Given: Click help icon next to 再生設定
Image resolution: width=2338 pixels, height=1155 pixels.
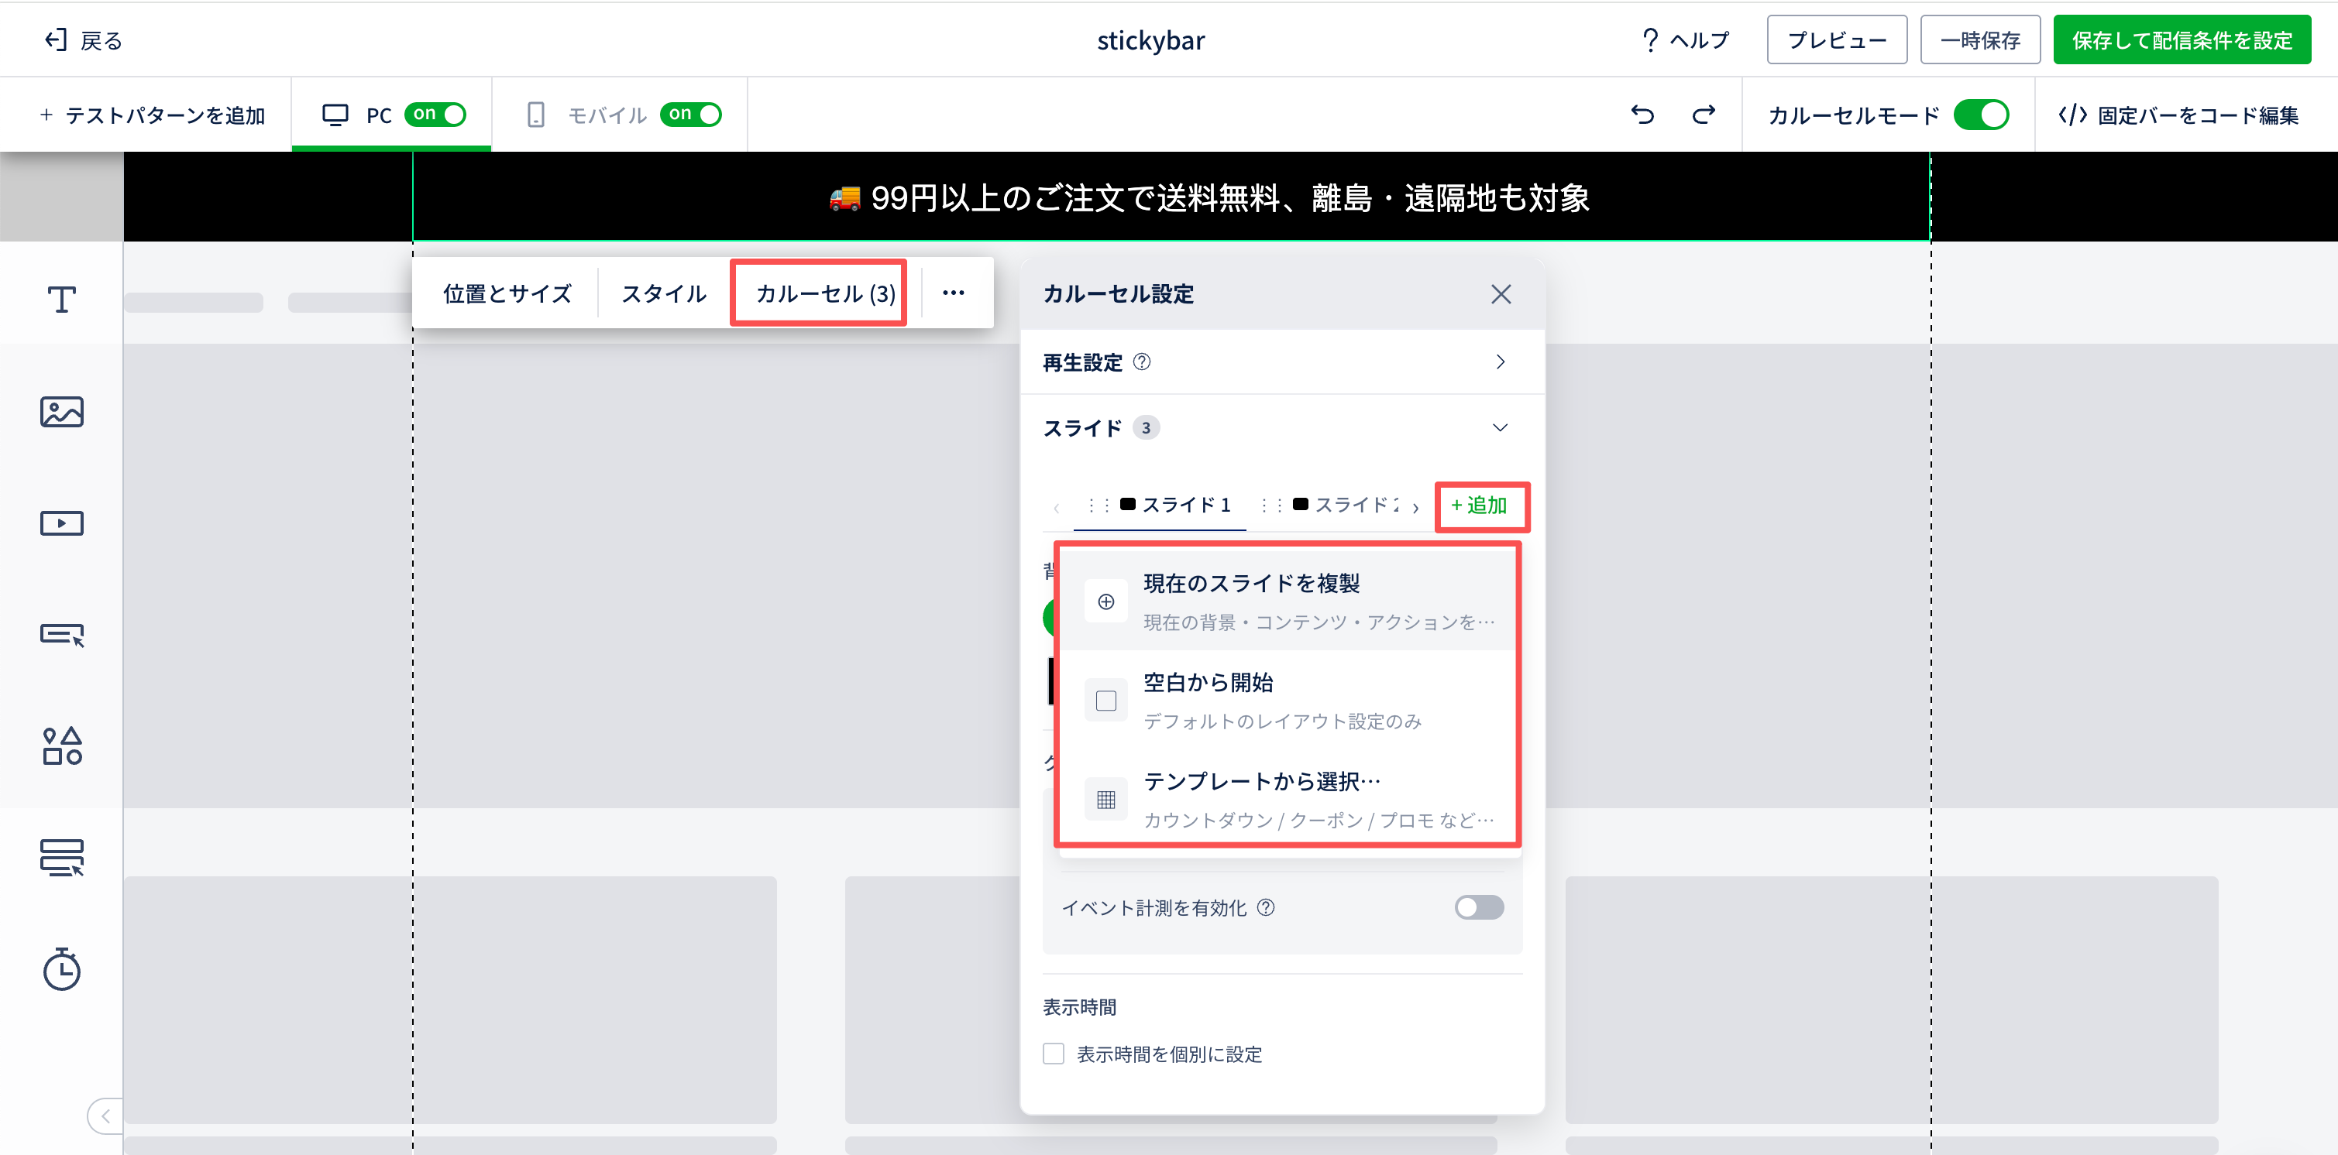Looking at the screenshot, I should click(x=1143, y=362).
